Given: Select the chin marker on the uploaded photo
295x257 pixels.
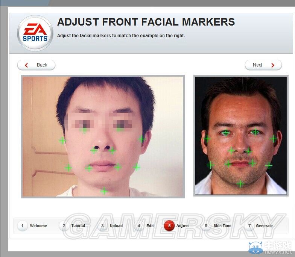Looking at the screenshot, I should [104, 191].
